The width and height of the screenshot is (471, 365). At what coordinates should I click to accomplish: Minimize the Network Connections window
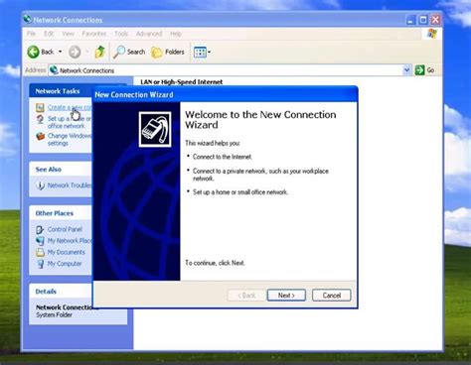[410, 20]
